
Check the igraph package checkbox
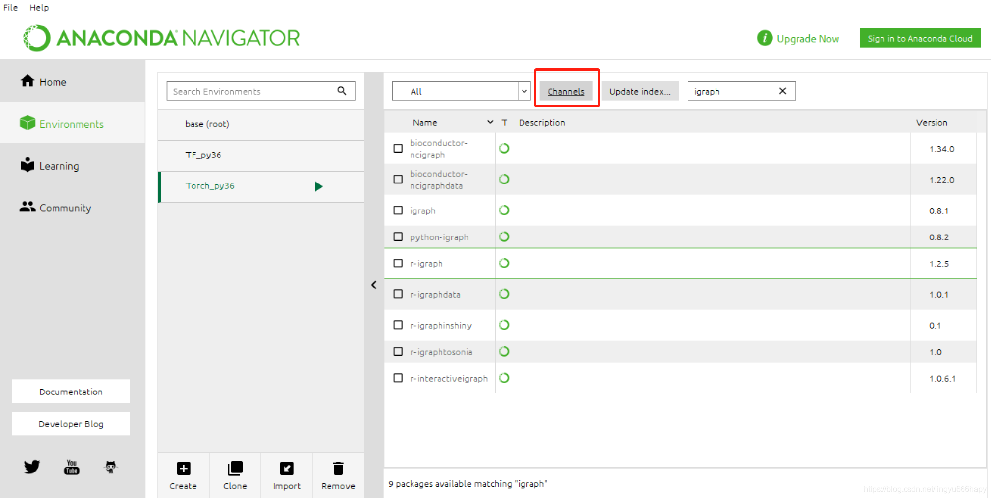point(398,210)
